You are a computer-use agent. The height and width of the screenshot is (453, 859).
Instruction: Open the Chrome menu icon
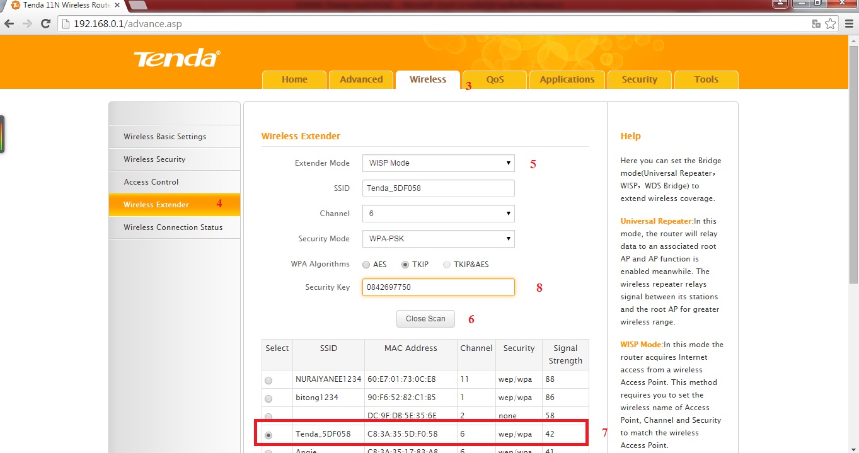(848, 24)
